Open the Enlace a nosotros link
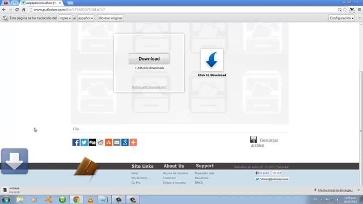363x204 pixels. [175, 182]
